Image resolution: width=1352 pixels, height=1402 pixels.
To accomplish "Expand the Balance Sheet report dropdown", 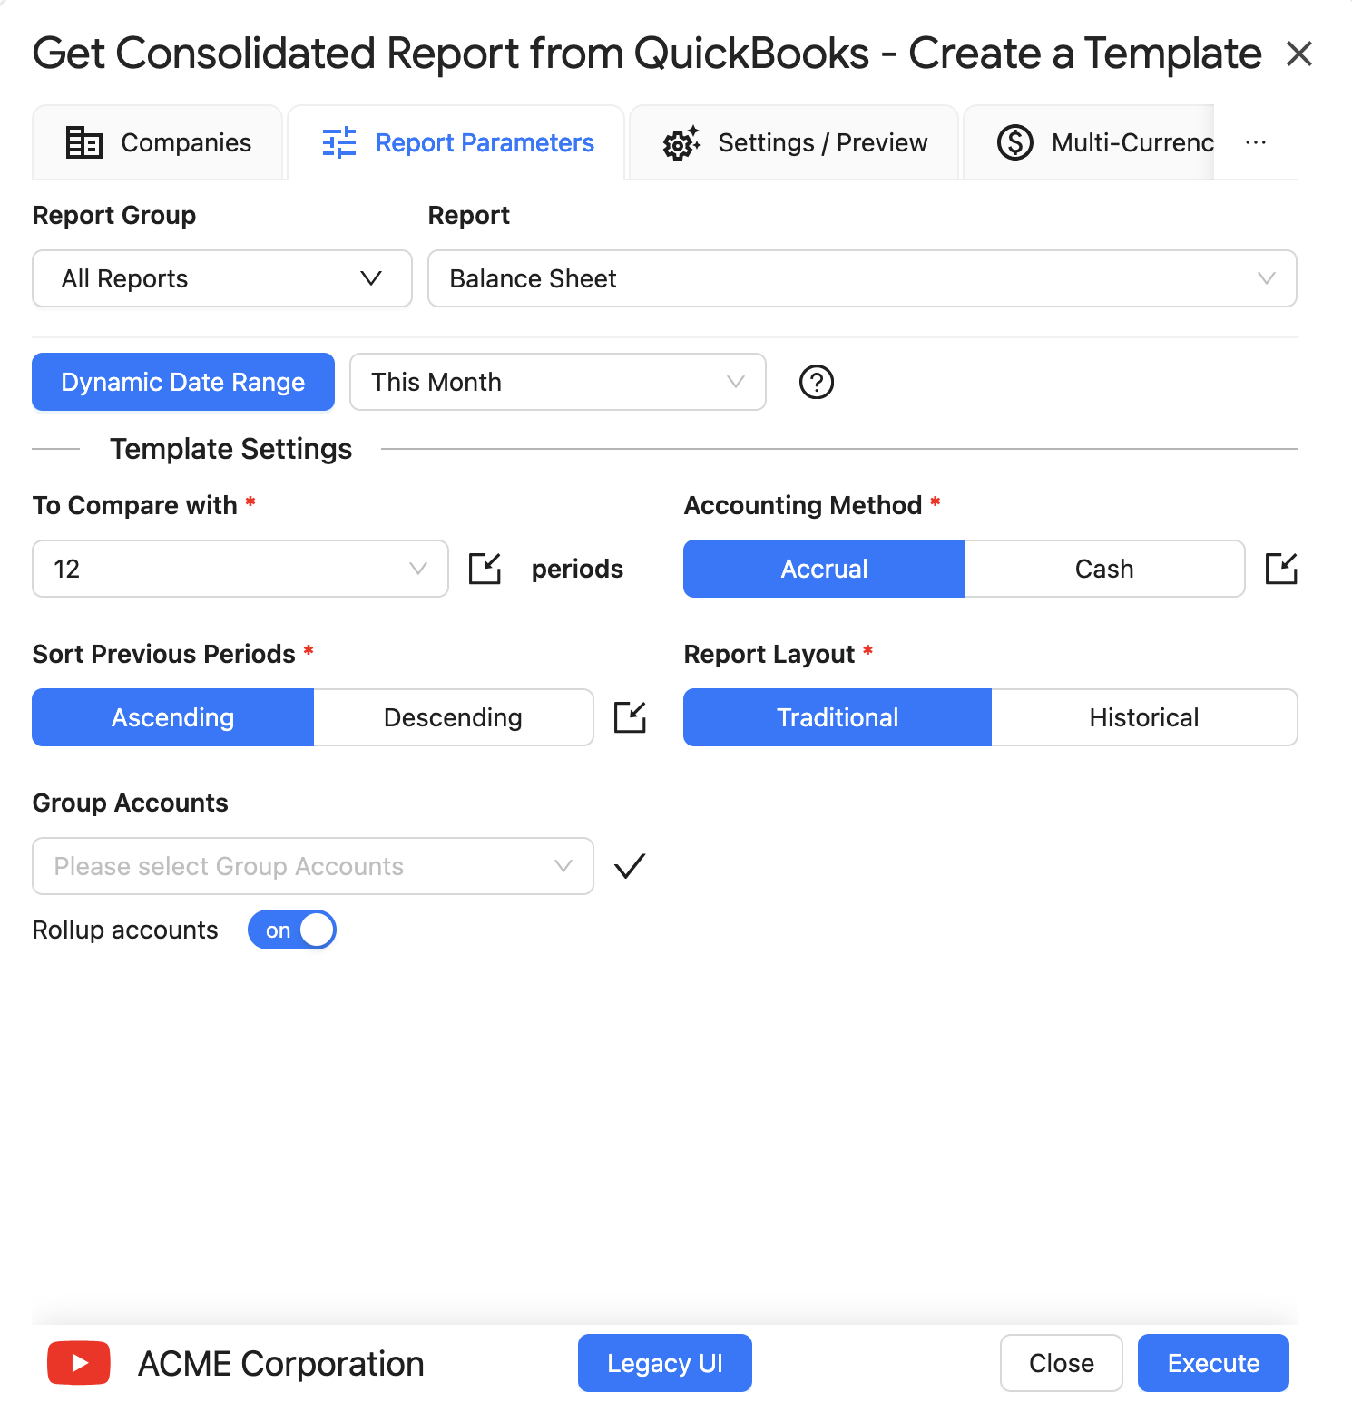I will 862,278.
